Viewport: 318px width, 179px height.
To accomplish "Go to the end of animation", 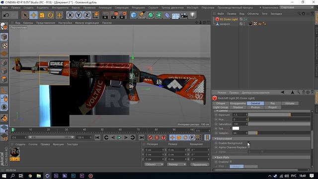I will [x=142, y=137].
